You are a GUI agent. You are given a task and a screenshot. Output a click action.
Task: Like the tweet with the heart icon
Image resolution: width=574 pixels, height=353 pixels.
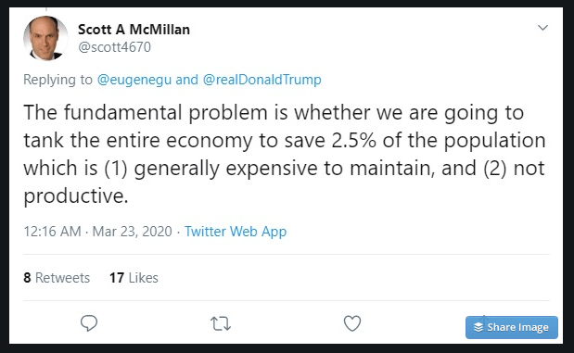click(x=352, y=323)
